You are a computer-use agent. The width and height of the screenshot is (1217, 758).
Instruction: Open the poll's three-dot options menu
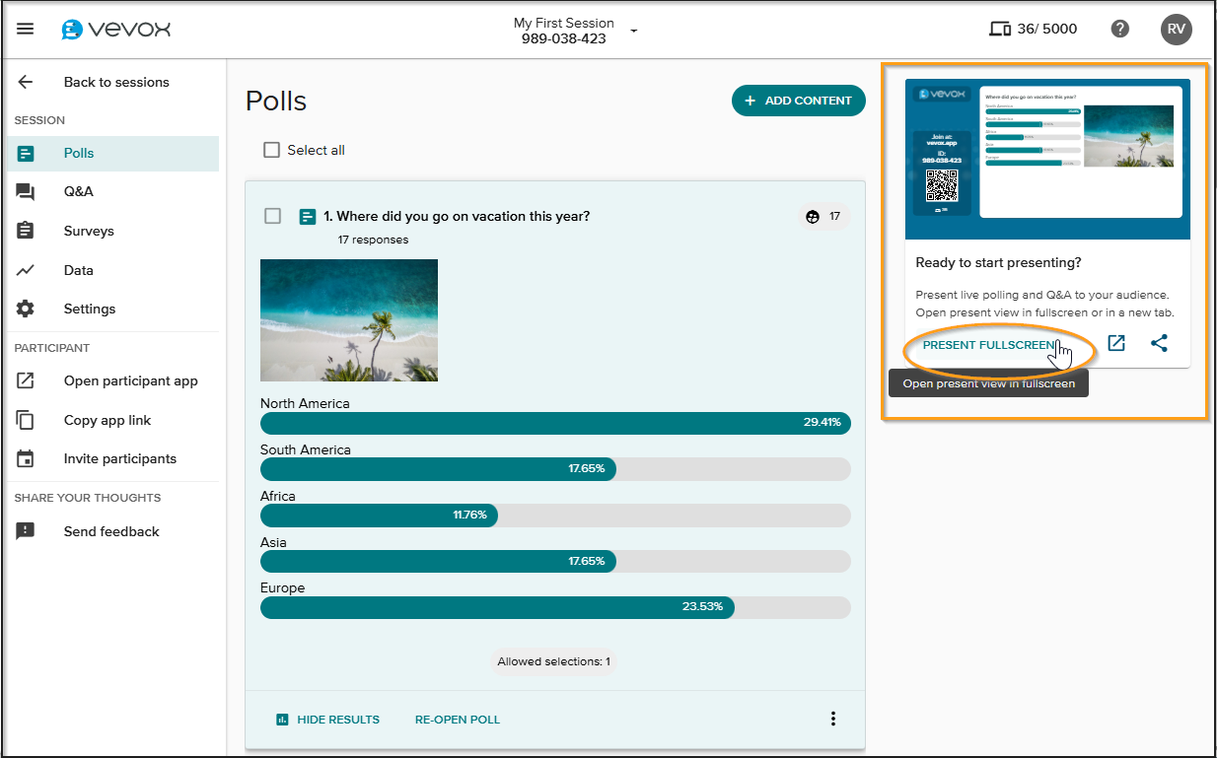tap(832, 719)
